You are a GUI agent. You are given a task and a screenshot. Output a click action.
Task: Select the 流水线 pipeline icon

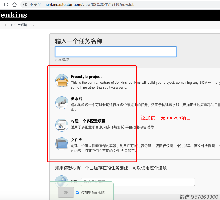(62, 103)
